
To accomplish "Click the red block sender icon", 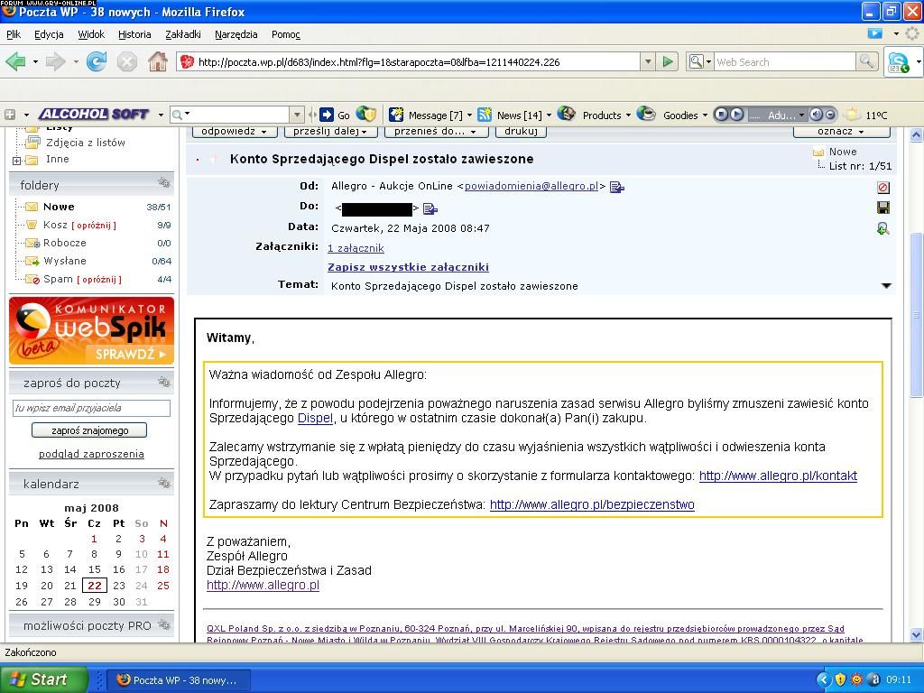I will tap(883, 188).
